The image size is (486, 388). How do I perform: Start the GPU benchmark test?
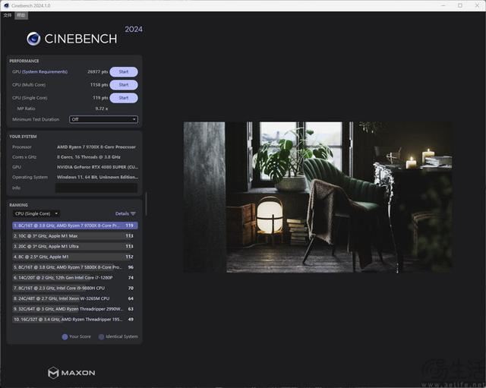coord(123,72)
